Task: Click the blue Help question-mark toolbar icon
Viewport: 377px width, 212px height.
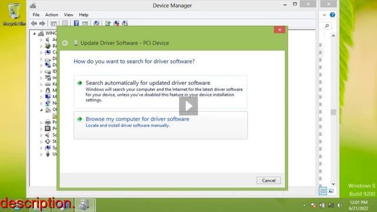Action: (x=76, y=24)
